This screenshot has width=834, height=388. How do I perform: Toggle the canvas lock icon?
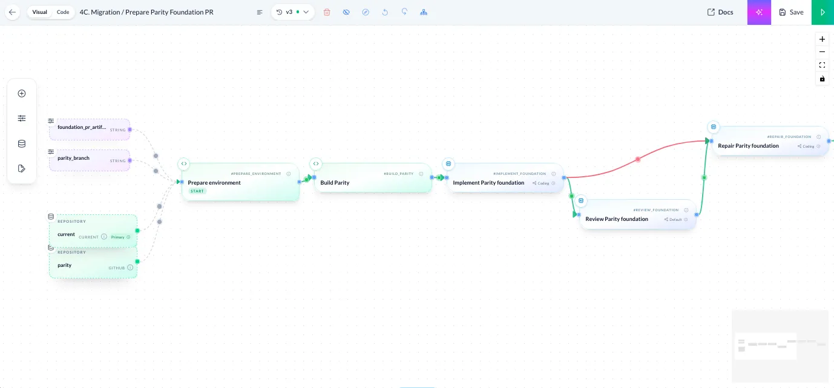pos(822,79)
